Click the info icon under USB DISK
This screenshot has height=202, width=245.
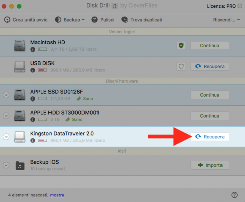point(33,70)
